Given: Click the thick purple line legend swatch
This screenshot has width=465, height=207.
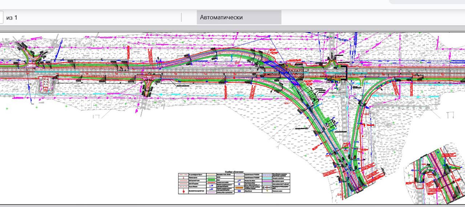Looking at the screenshot, I should point(267,181).
